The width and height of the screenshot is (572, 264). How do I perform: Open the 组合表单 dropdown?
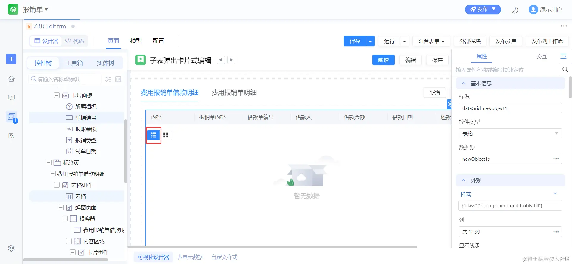click(431, 41)
